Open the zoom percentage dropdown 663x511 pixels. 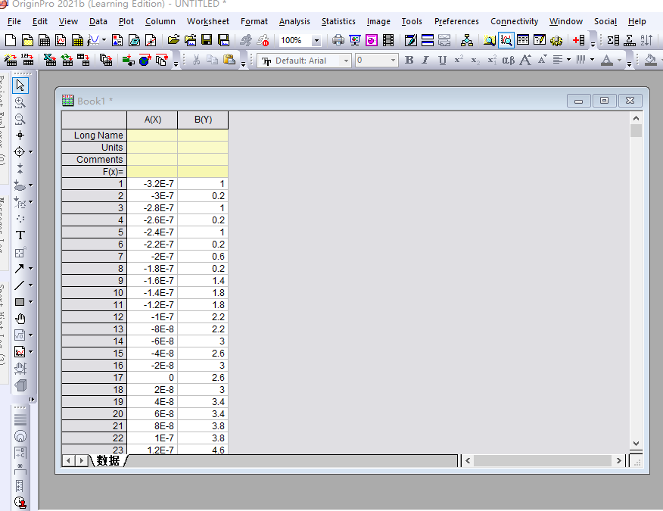(316, 41)
